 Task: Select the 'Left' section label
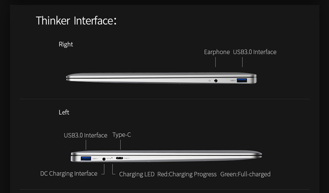tap(64, 112)
